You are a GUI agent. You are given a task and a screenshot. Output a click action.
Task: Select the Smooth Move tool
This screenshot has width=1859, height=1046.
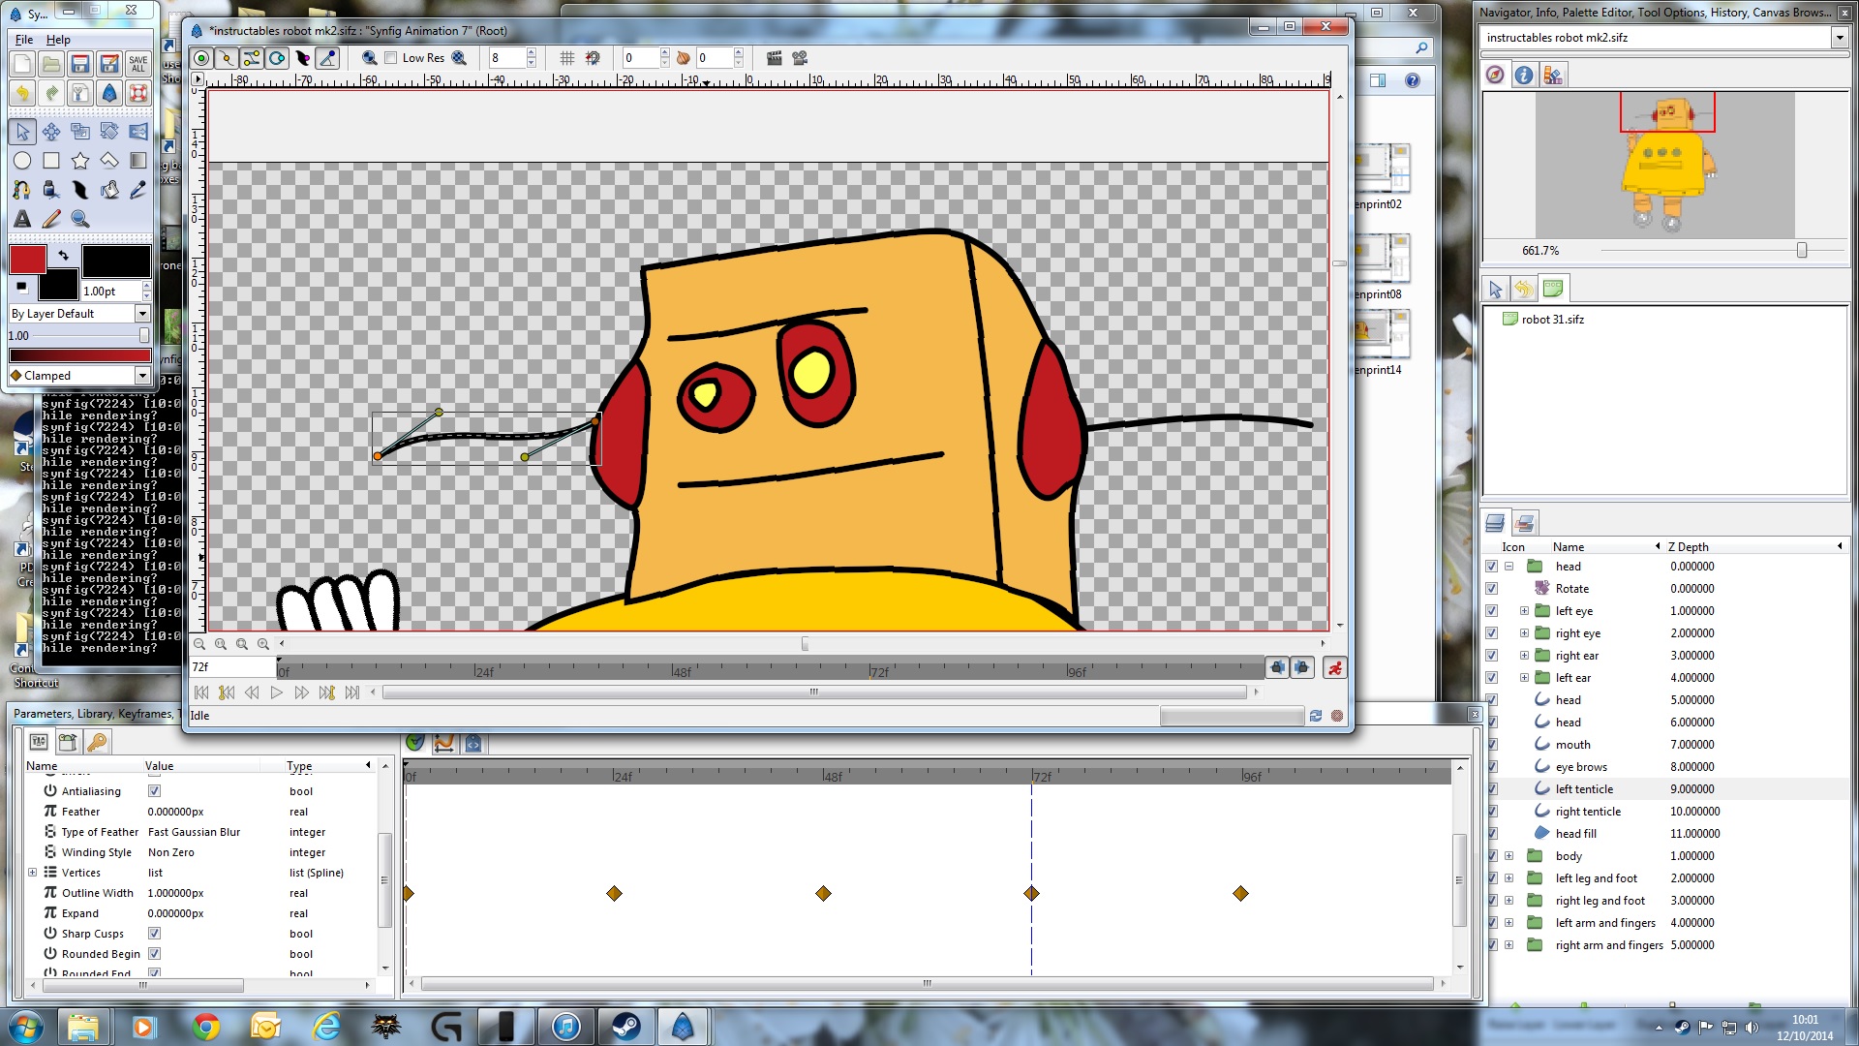coord(51,132)
